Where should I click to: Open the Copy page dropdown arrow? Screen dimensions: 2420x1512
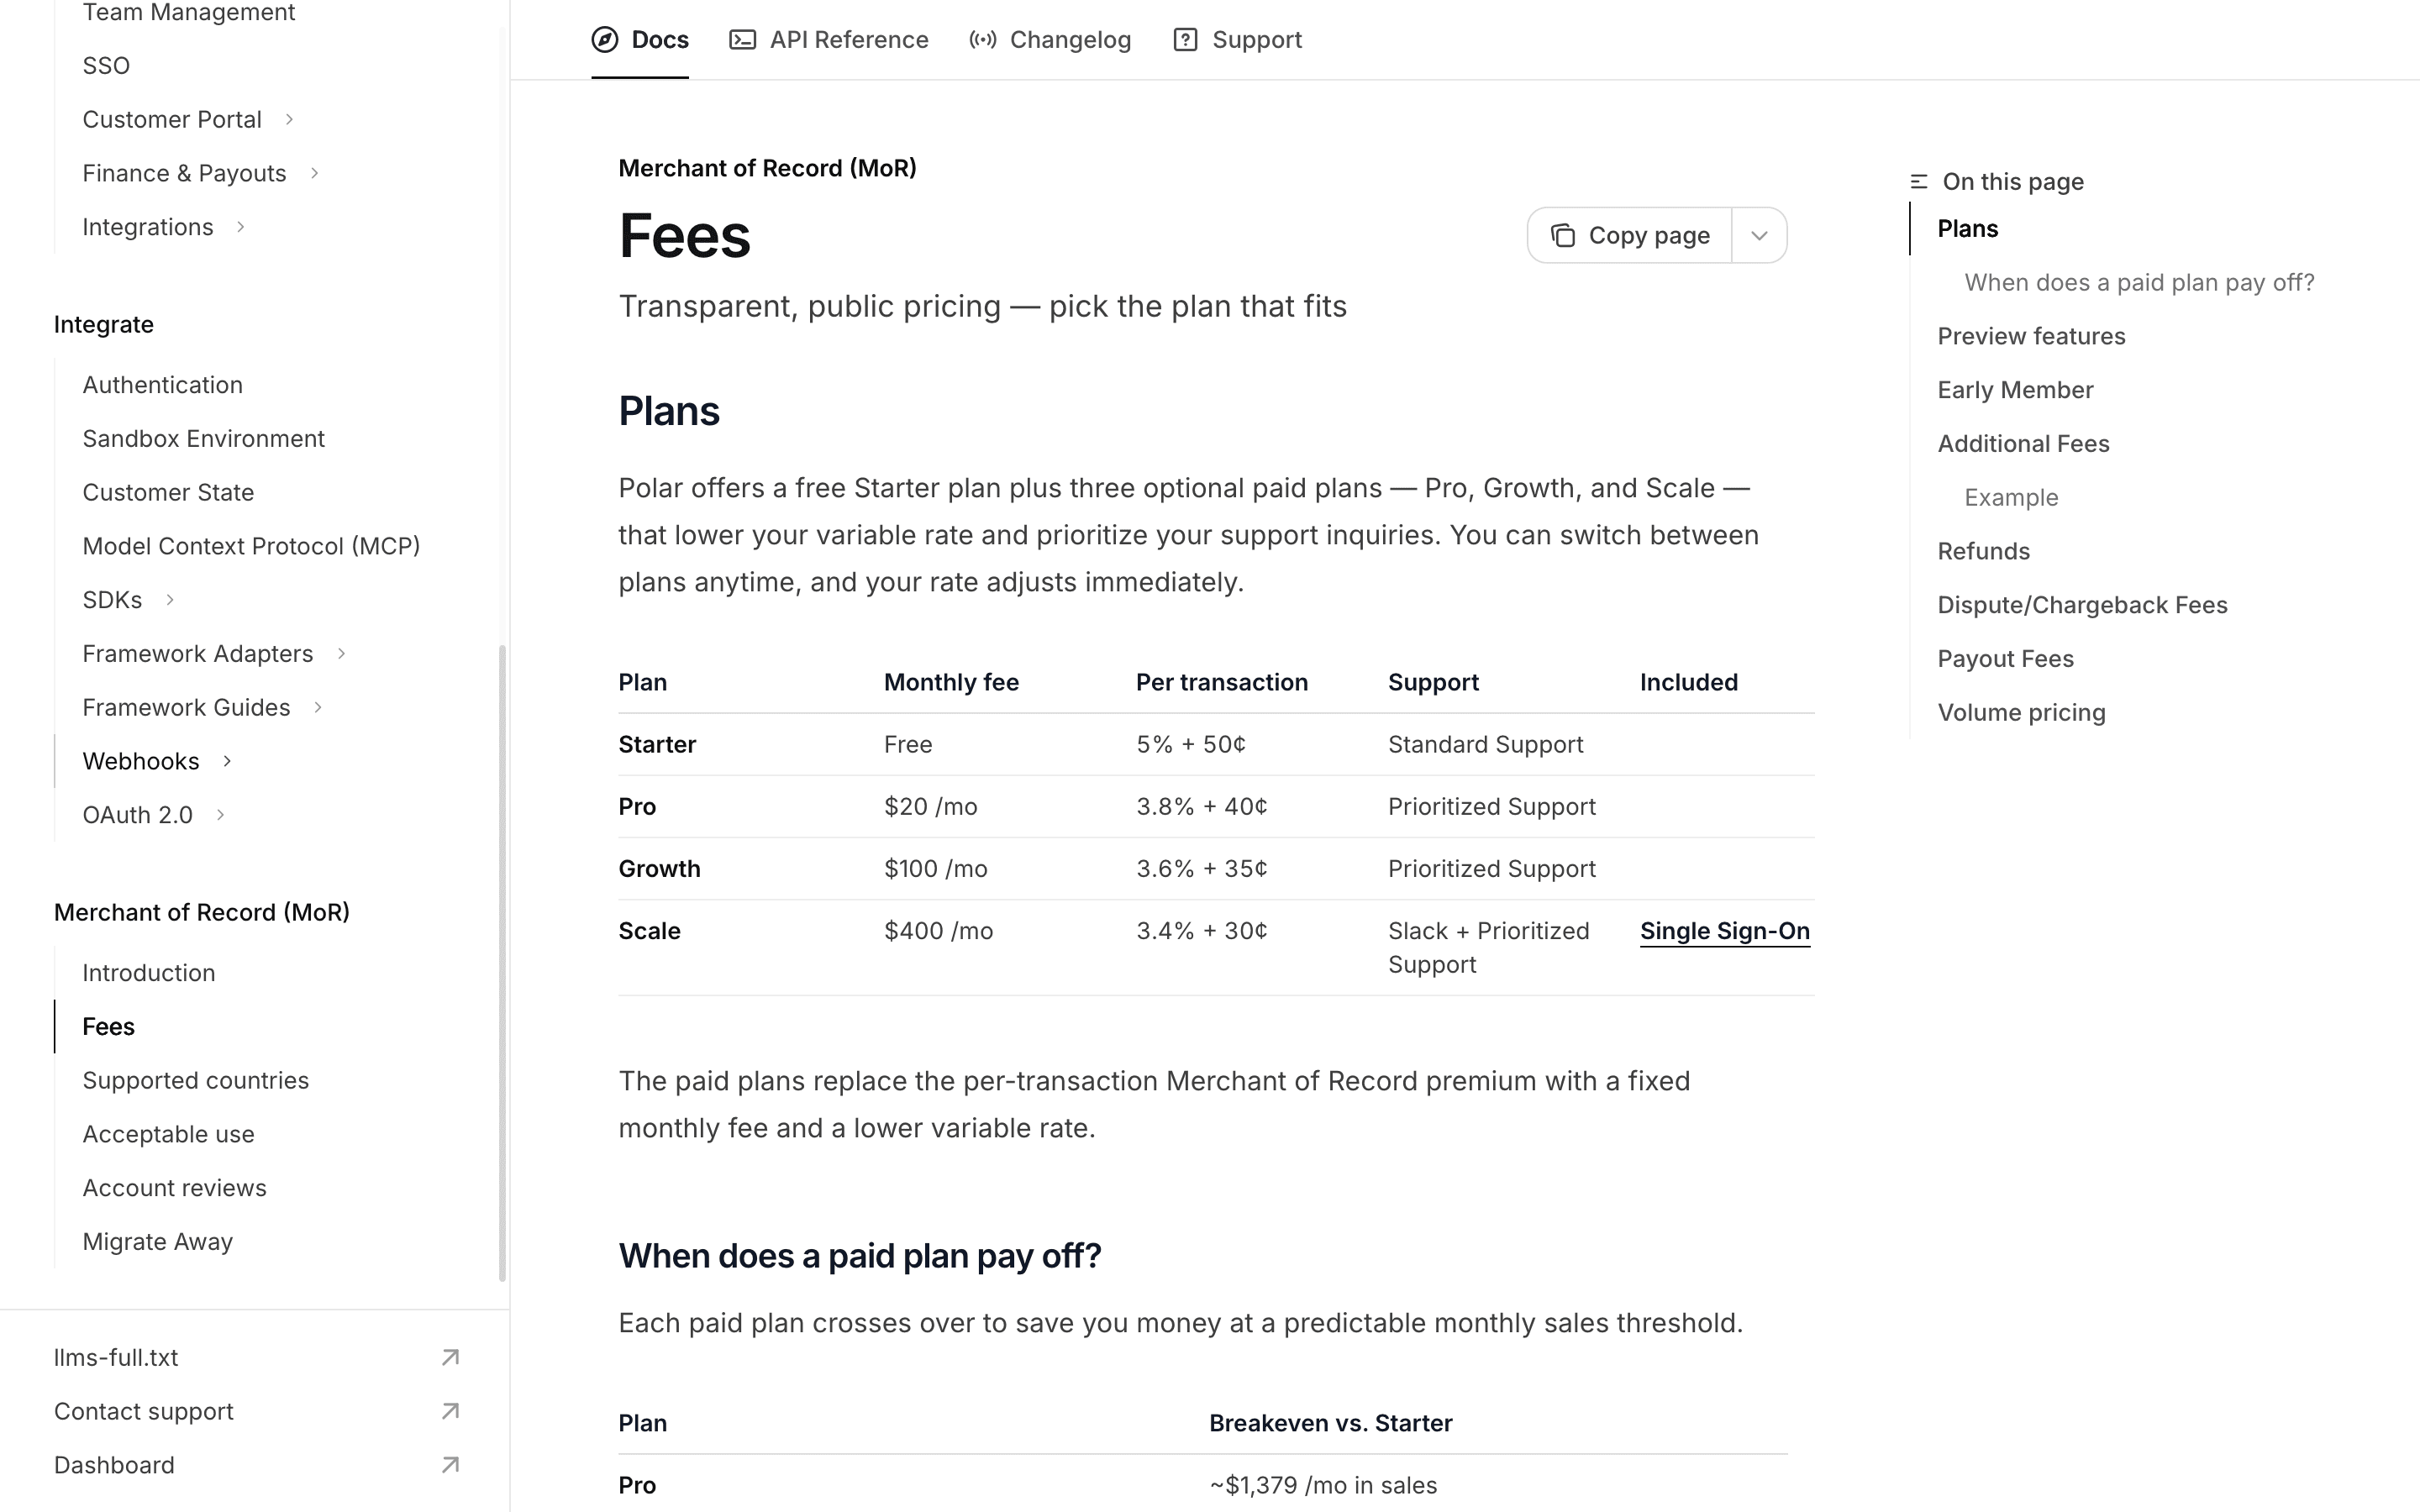[1759, 236]
